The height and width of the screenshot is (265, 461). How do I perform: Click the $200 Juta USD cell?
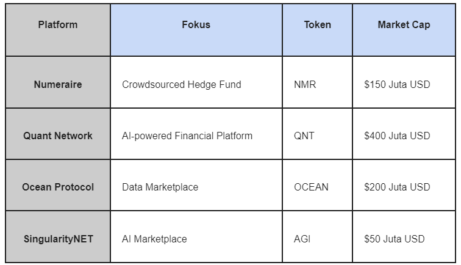pyautogui.click(x=404, y=185)
